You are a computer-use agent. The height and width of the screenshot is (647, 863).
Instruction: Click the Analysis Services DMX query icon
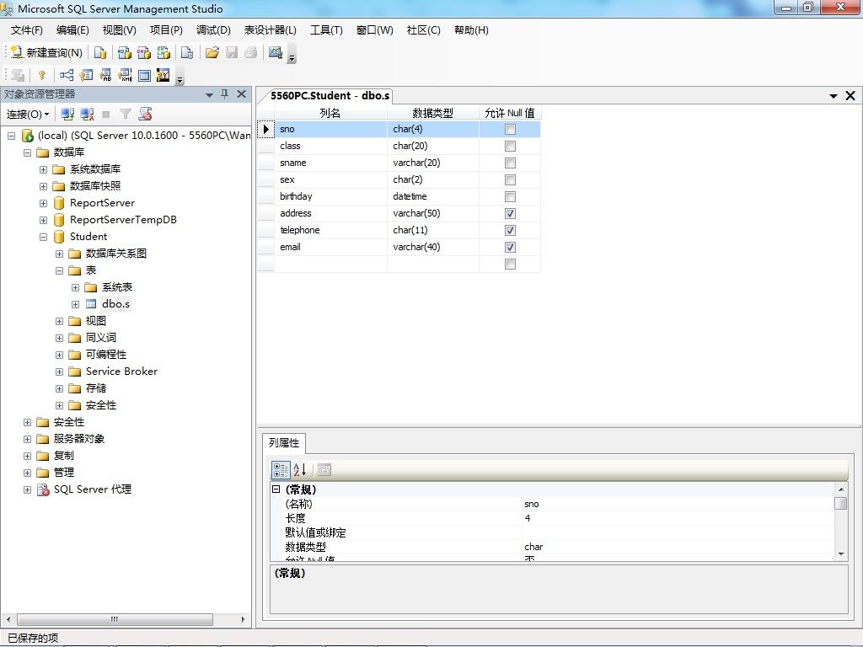(x=143, y=53)
